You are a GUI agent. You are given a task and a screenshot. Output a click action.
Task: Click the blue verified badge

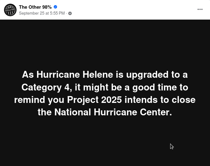[55, 7]
